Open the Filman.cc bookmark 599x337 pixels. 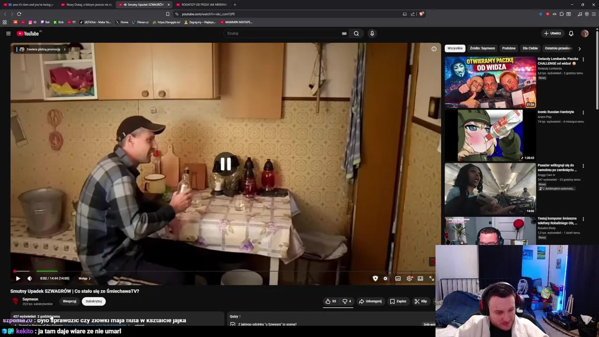coord(140,22)
